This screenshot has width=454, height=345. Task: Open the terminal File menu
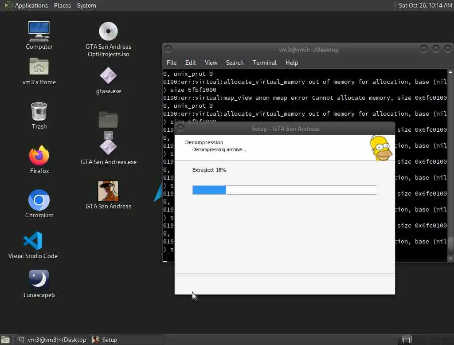click(x=172, y=63)
